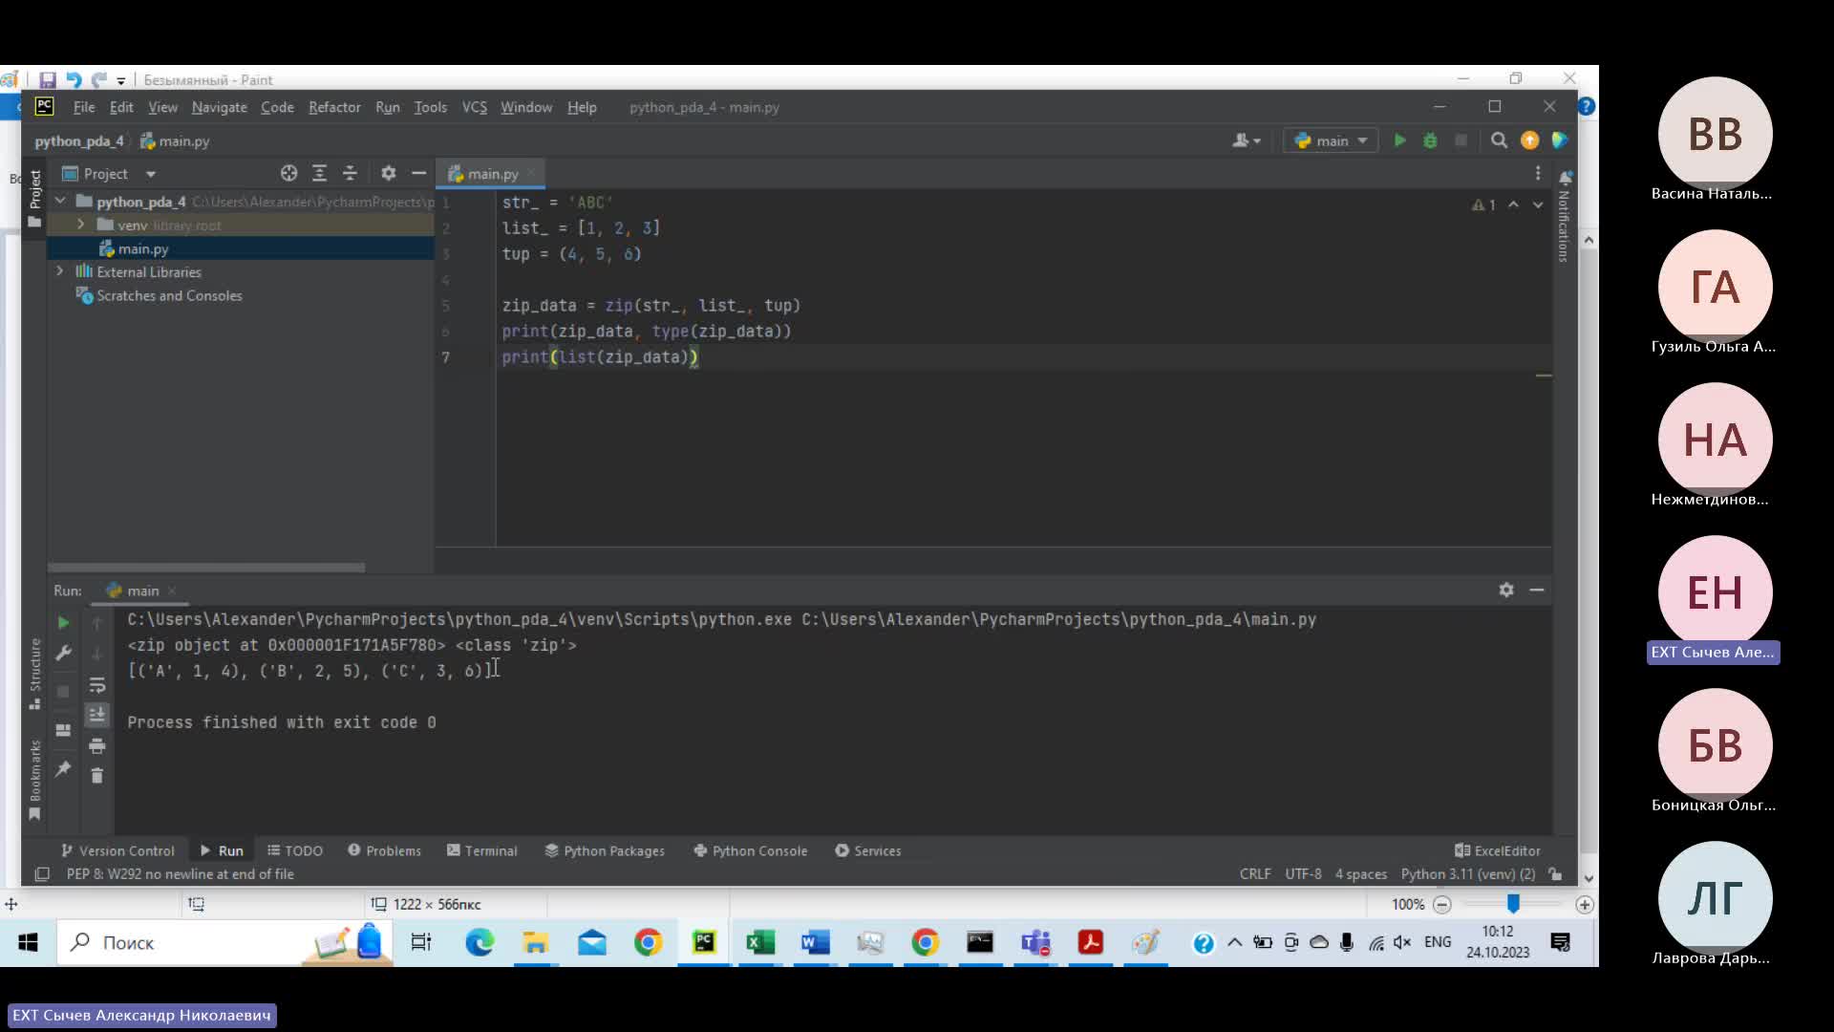
Task: Pin the Run tab icon
Action: pos(63,768)
